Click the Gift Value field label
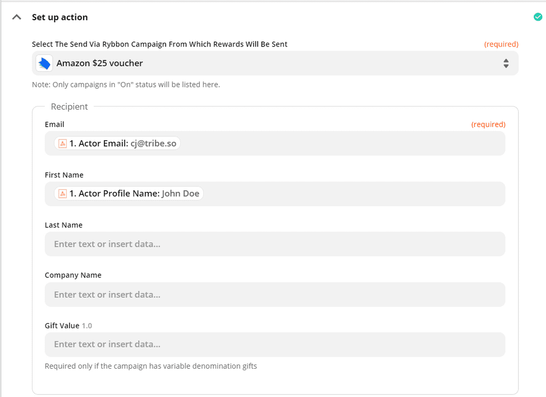This screenshot has height=397, width=546. click(62, 326)
